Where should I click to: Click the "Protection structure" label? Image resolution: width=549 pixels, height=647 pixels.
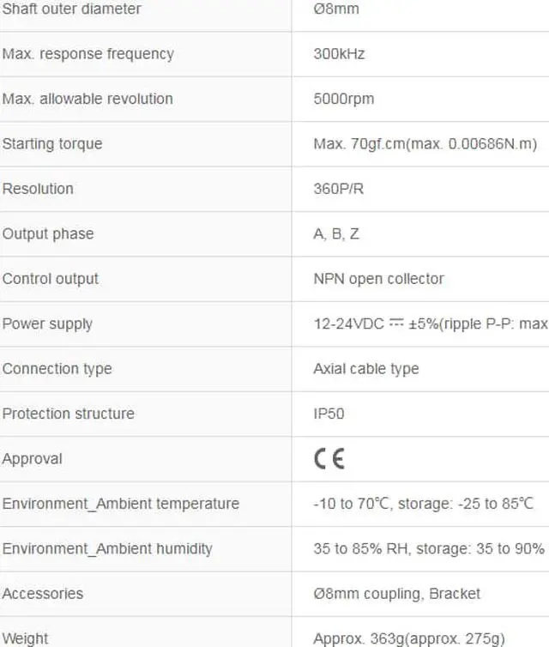point(69,414)
